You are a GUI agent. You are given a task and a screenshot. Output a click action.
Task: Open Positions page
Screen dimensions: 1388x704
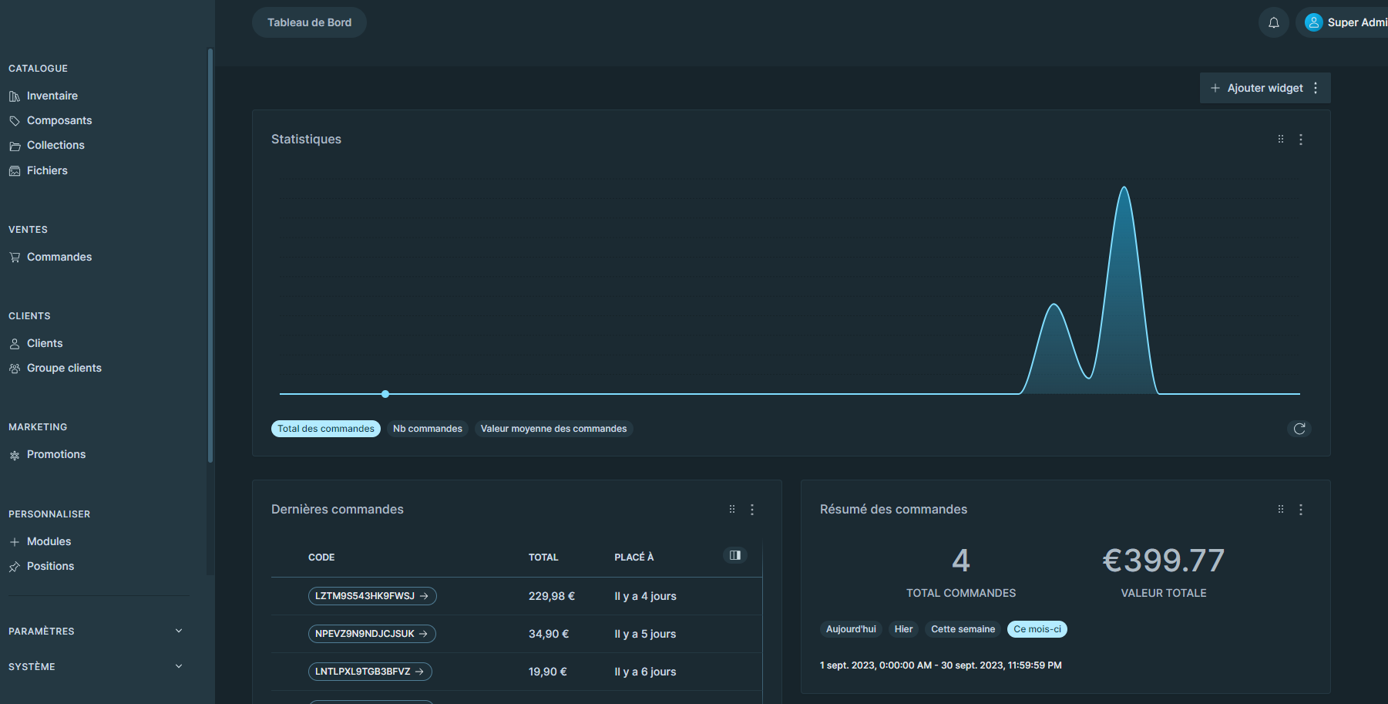pos(50,566)
